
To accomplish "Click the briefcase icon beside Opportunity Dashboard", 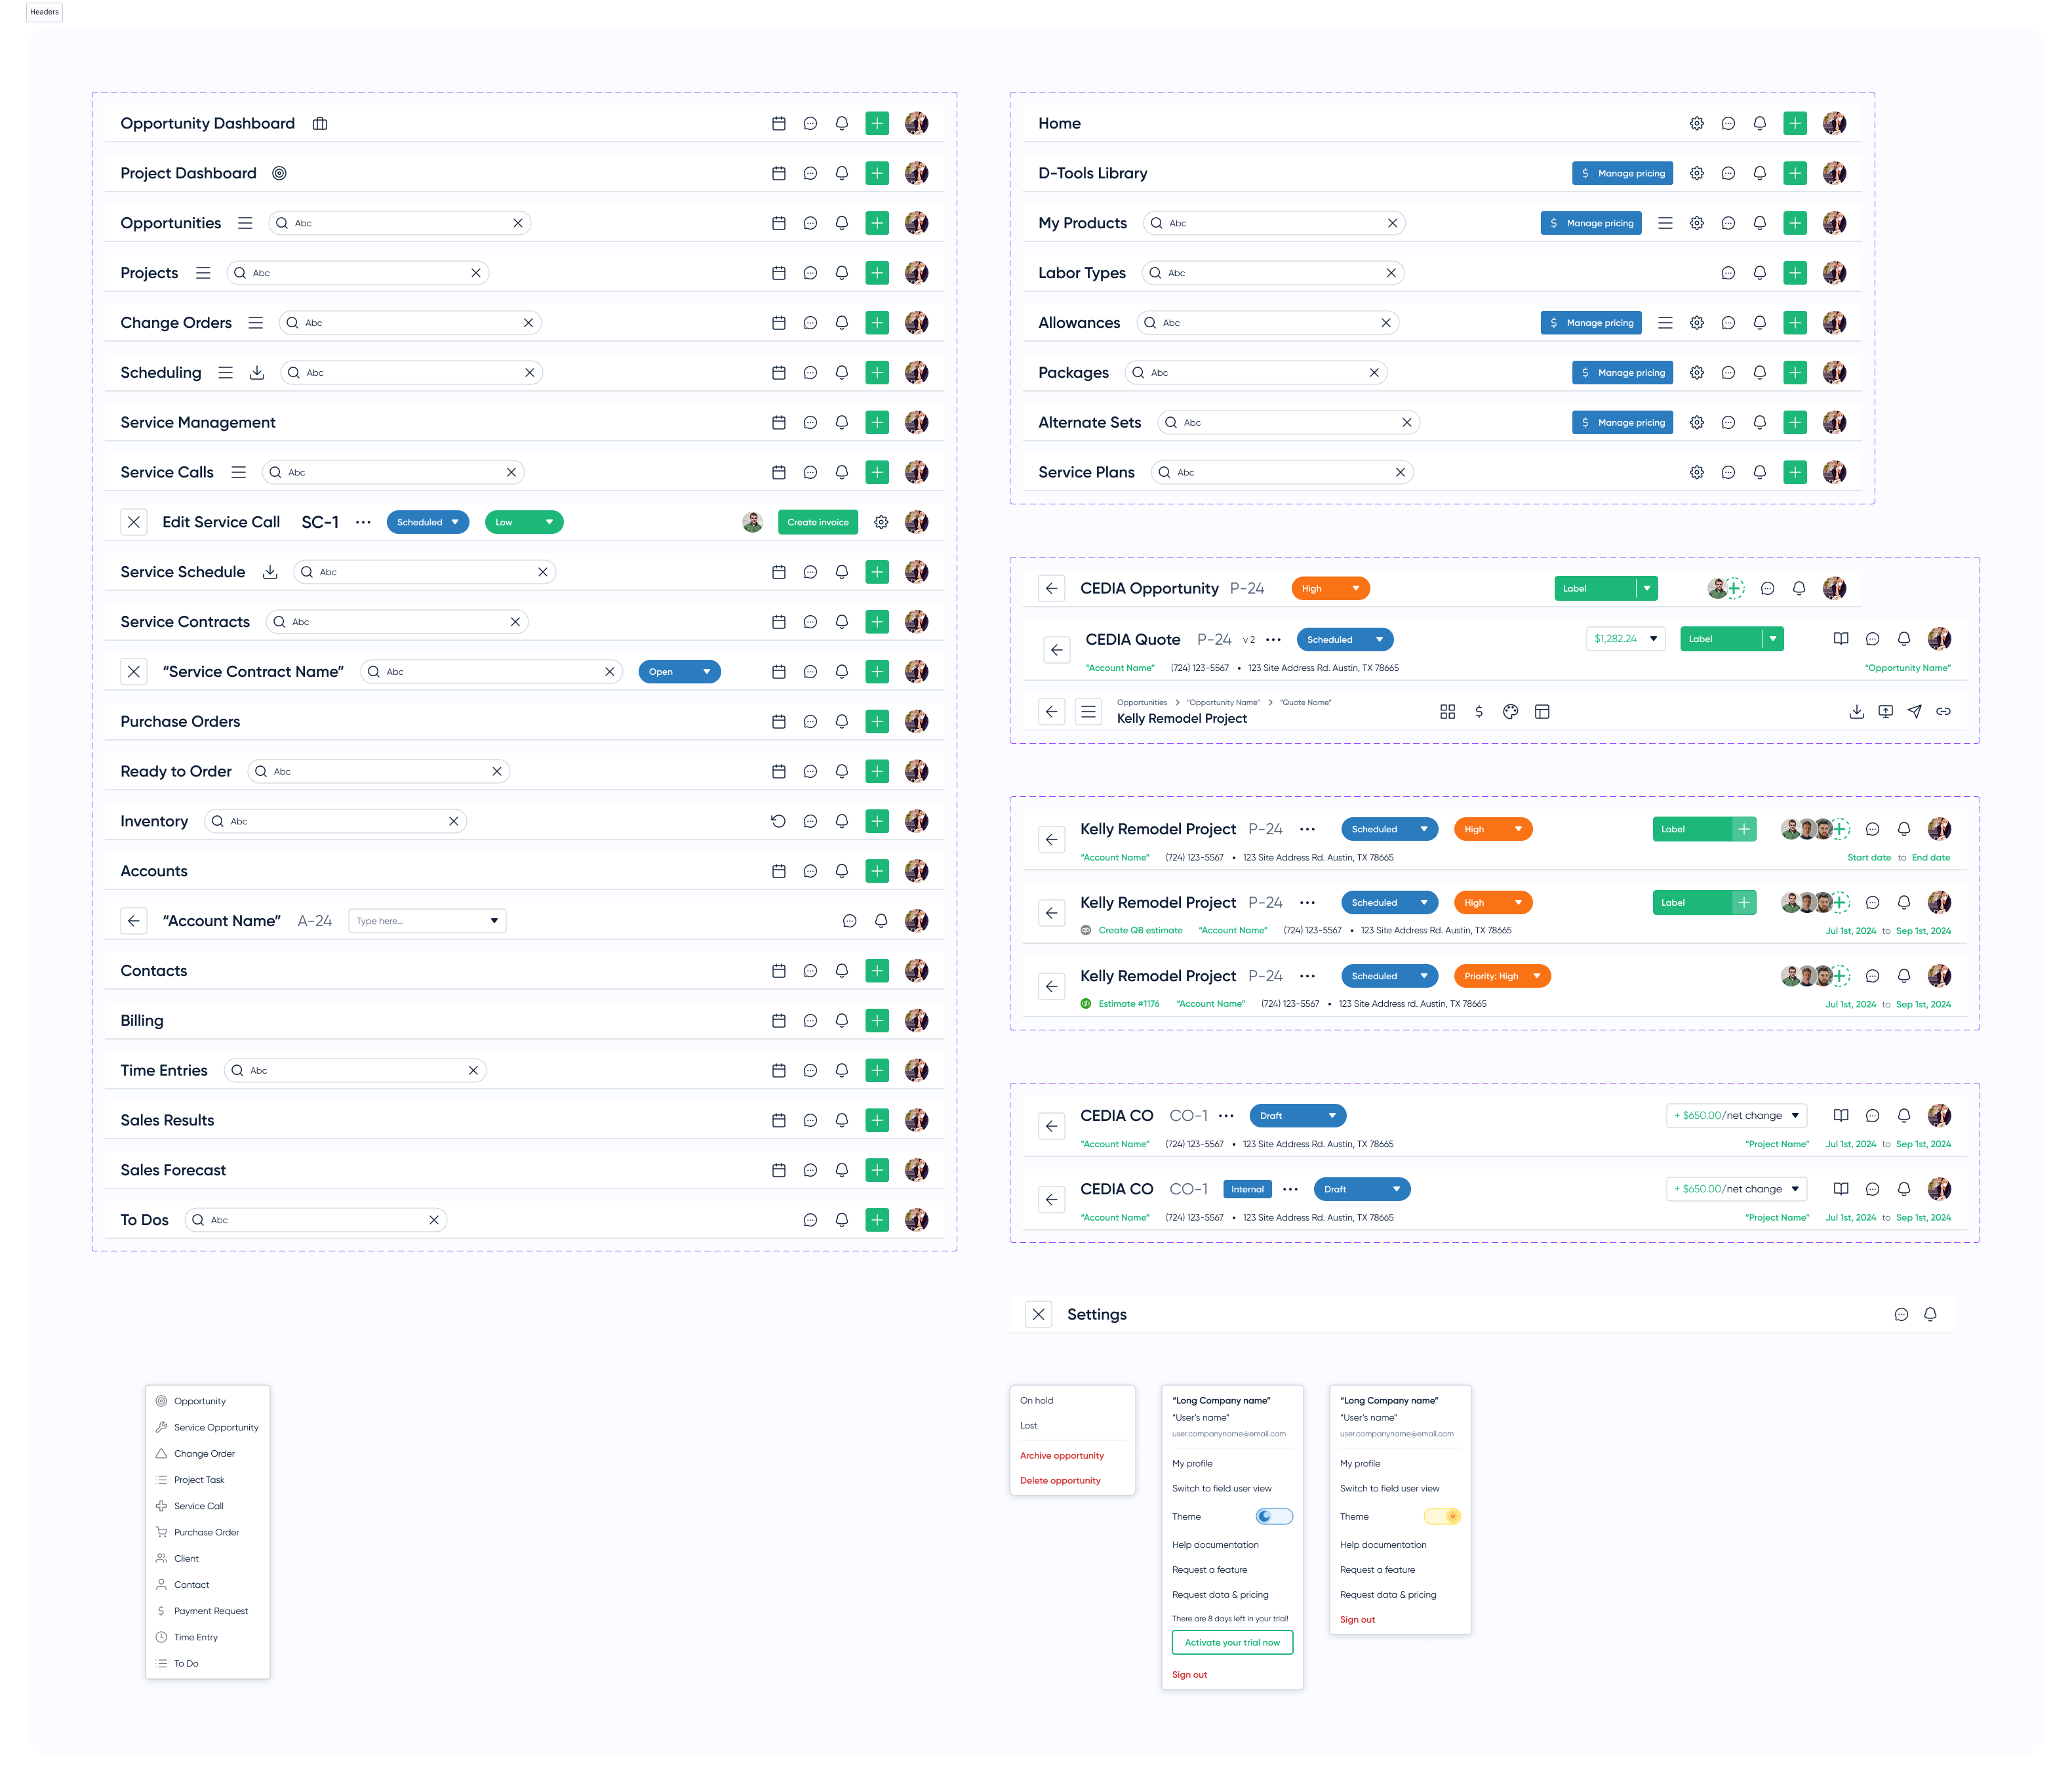I will (319, 123).
